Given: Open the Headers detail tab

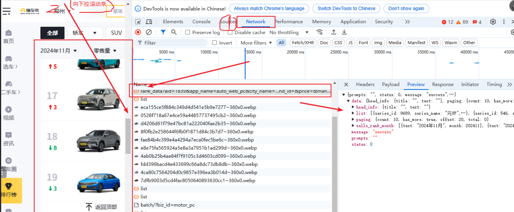Looking at the screenshot, I should [365, 84].
